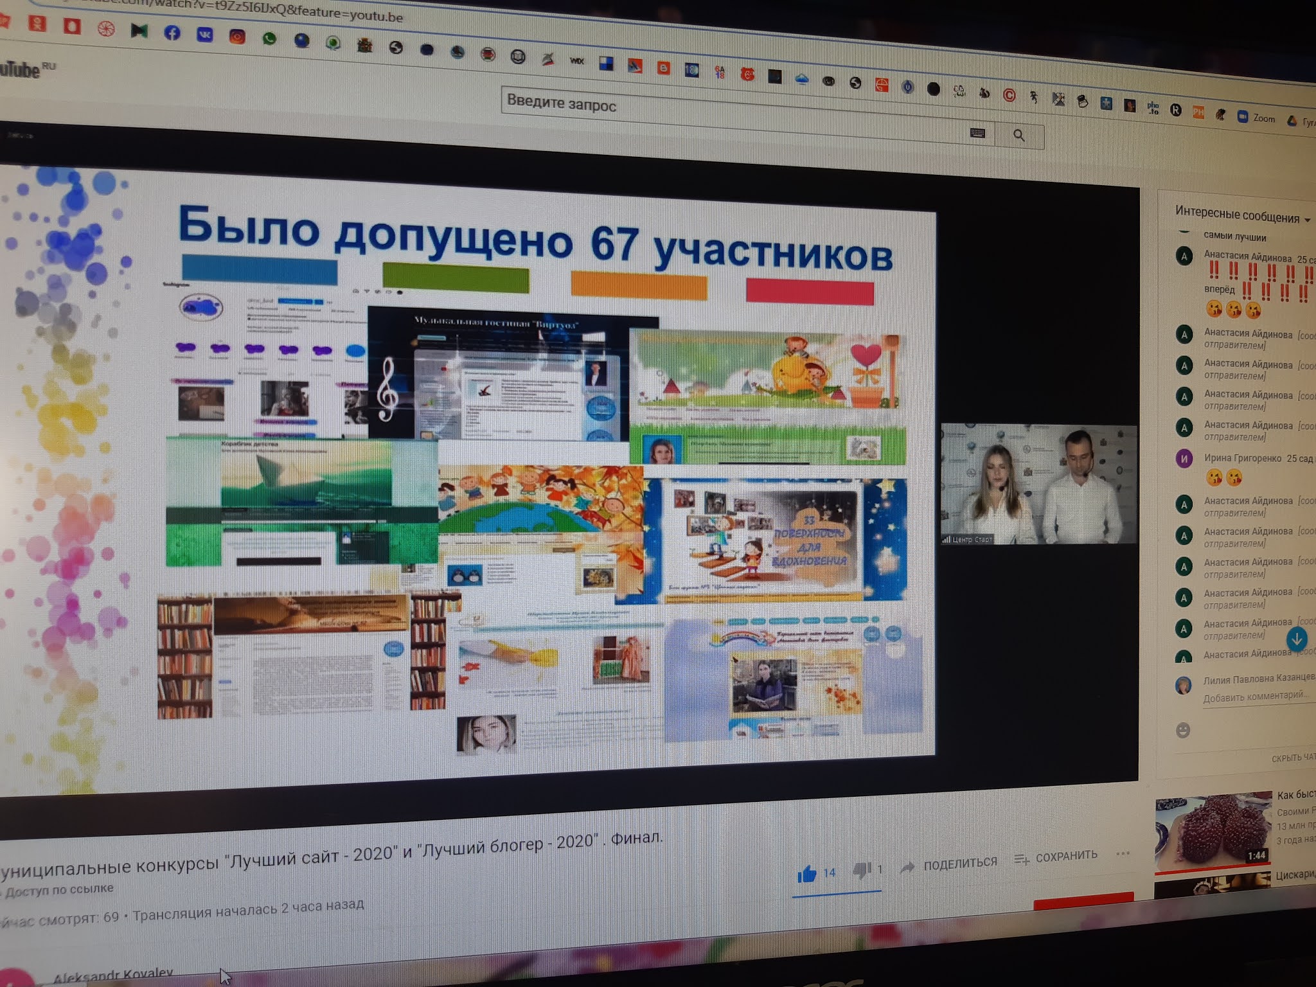Hide the live chat panel

pos(1293,758)
